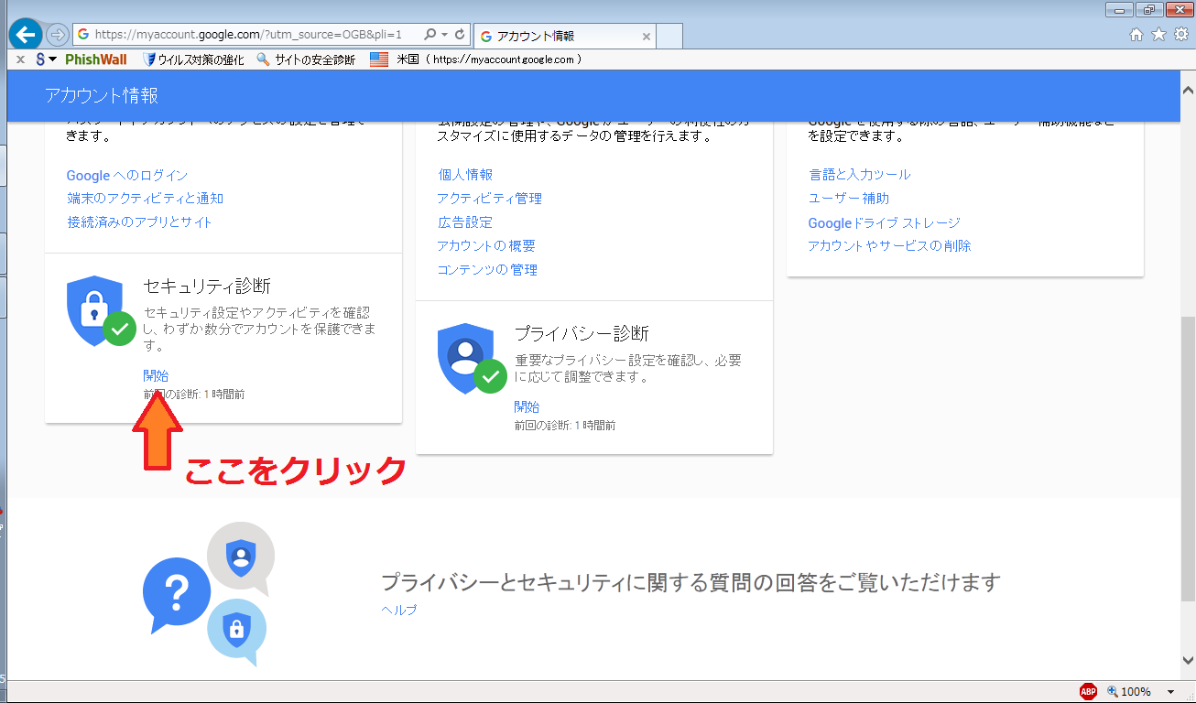Open サイトの安全診断 toolbar item
1196x703 pixels.
click(x=306, y=59)
